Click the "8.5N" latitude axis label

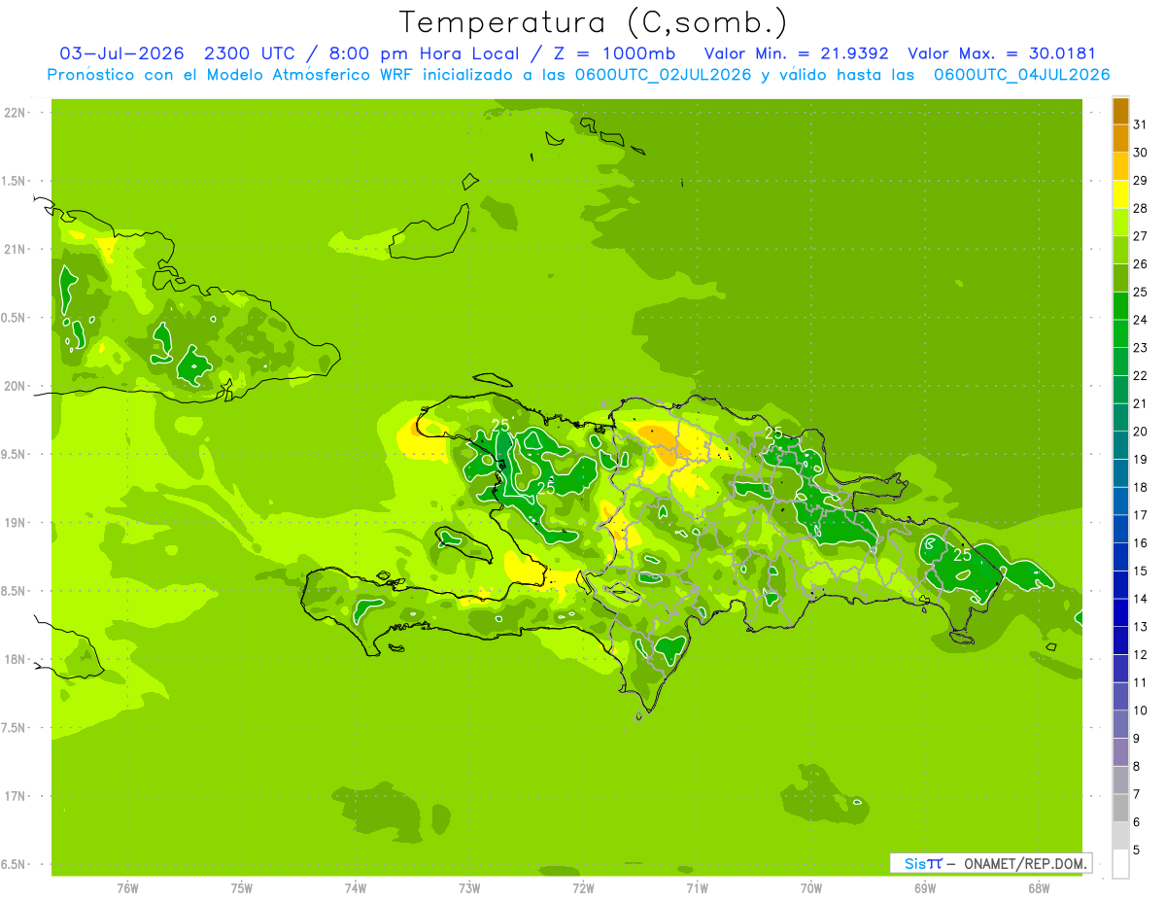click(15, 592)
